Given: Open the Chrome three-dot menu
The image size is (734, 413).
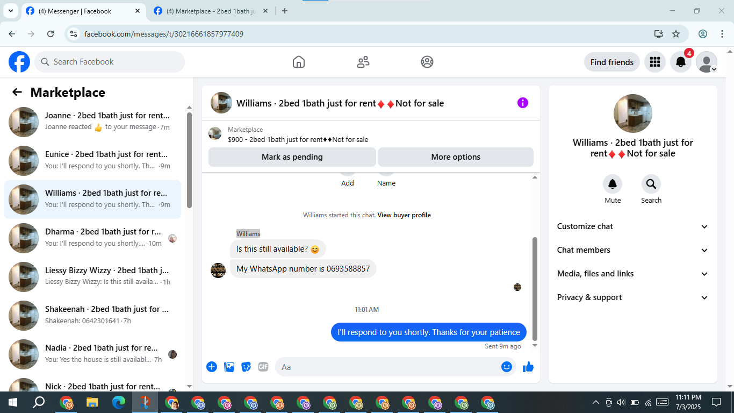Looking at the screenshot, I should pyautogui.click(x=722, y=34).
